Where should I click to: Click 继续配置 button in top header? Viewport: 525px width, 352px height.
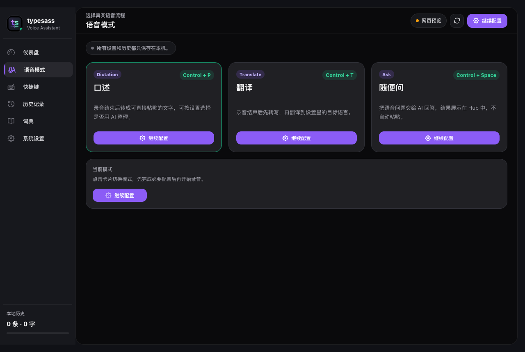pos(487,21)
